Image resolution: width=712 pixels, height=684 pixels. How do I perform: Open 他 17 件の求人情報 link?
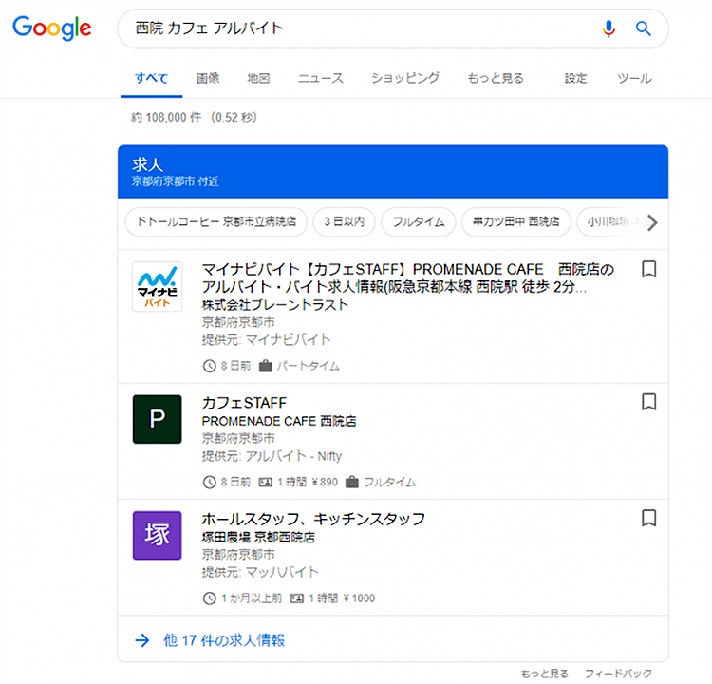pos(224,640)
